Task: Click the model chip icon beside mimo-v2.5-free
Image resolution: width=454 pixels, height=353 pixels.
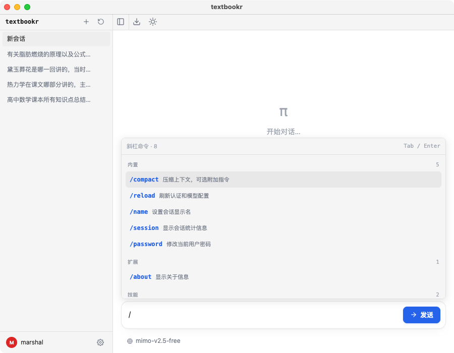Action: [x=130, y=341]
